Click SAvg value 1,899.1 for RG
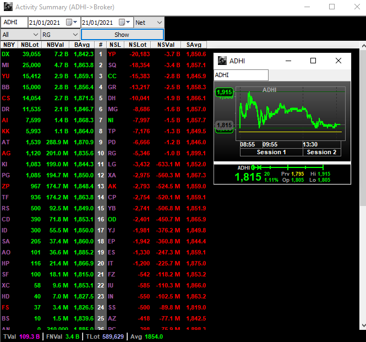 click(196, 153)
